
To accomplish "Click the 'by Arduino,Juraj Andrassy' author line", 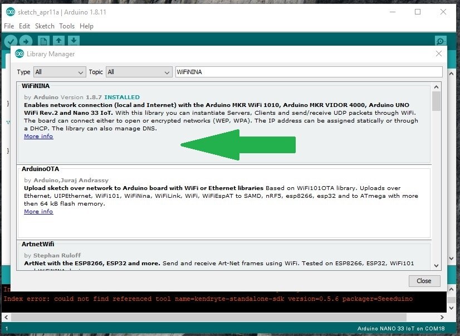I will (66, 180).
